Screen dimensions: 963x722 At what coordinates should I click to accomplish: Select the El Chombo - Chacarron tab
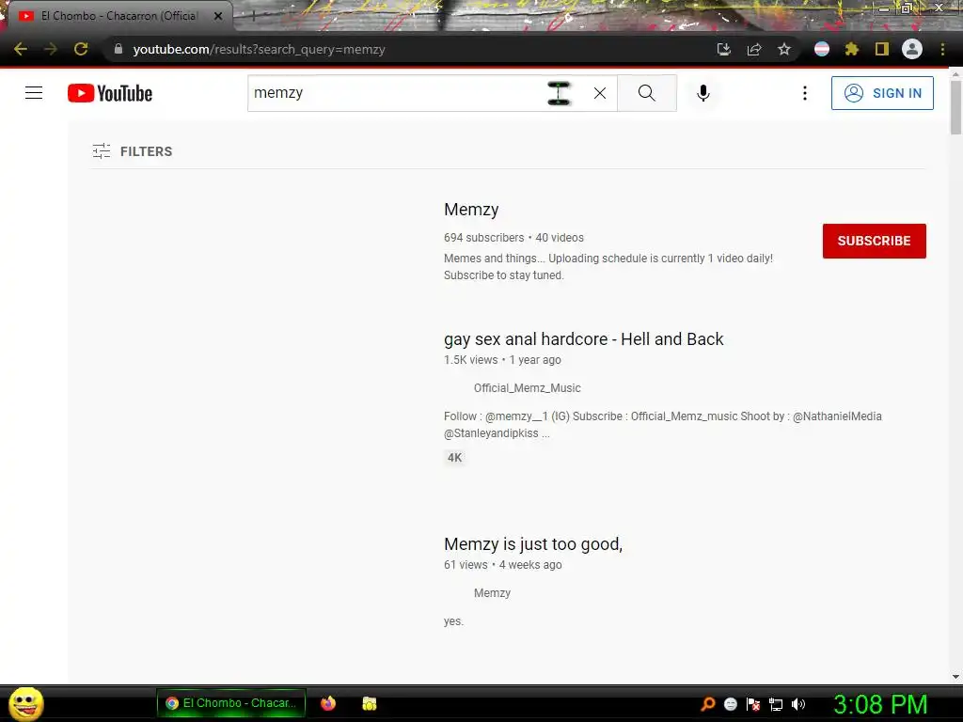coord(118,16)
